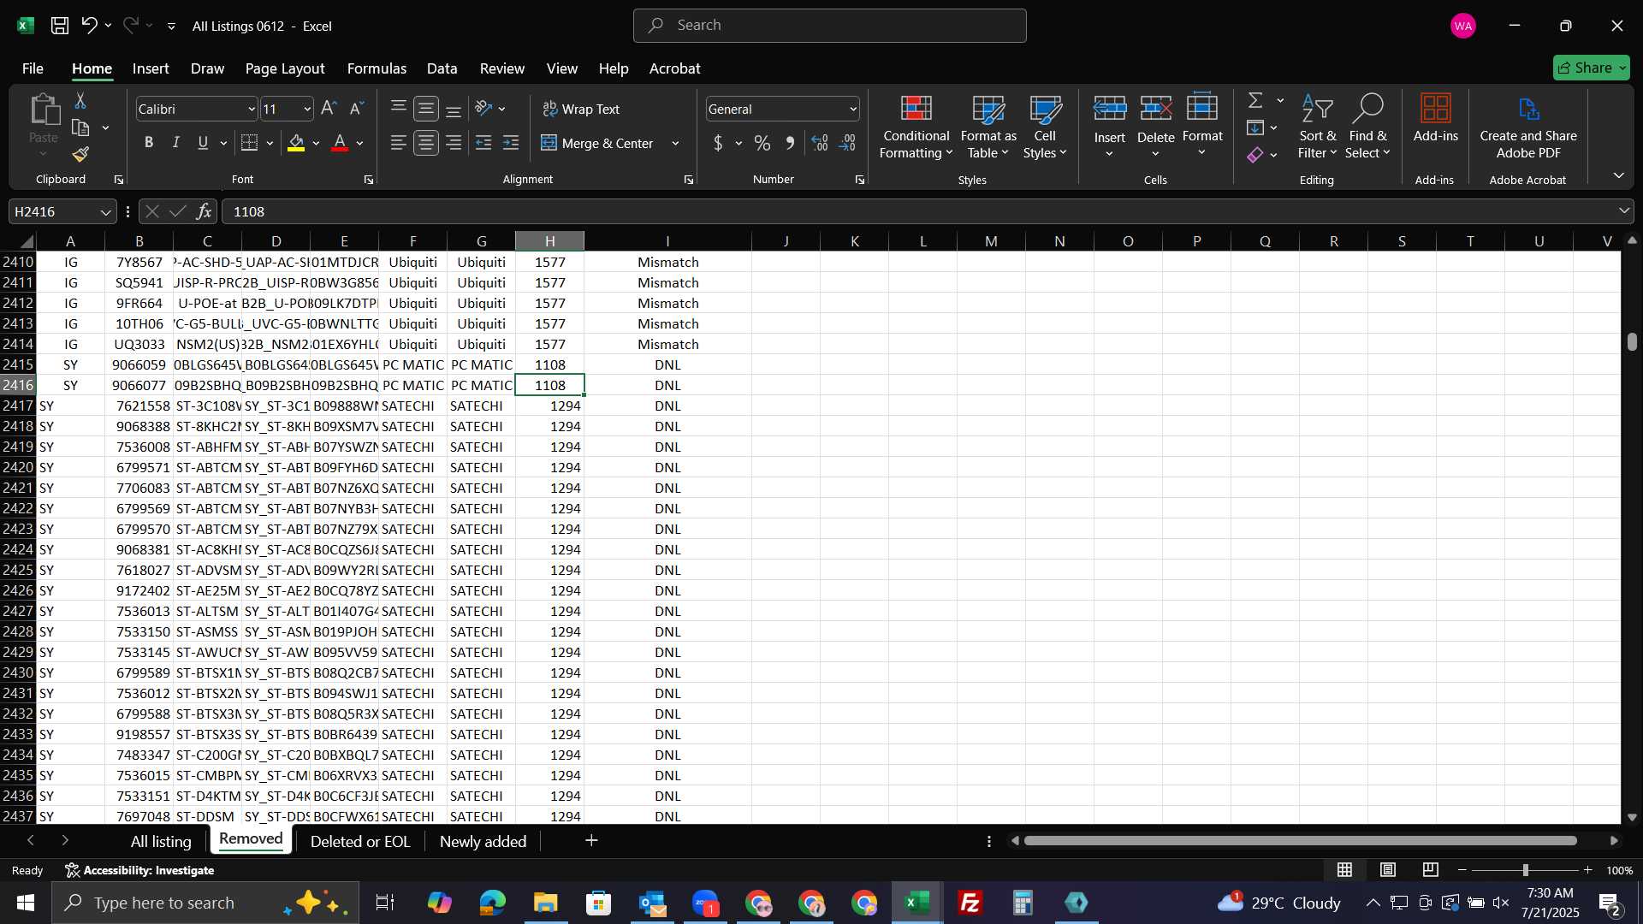Switch to Newly added sheet
Viewport: 1643px width, 924px height.
[x=483, y=842]
